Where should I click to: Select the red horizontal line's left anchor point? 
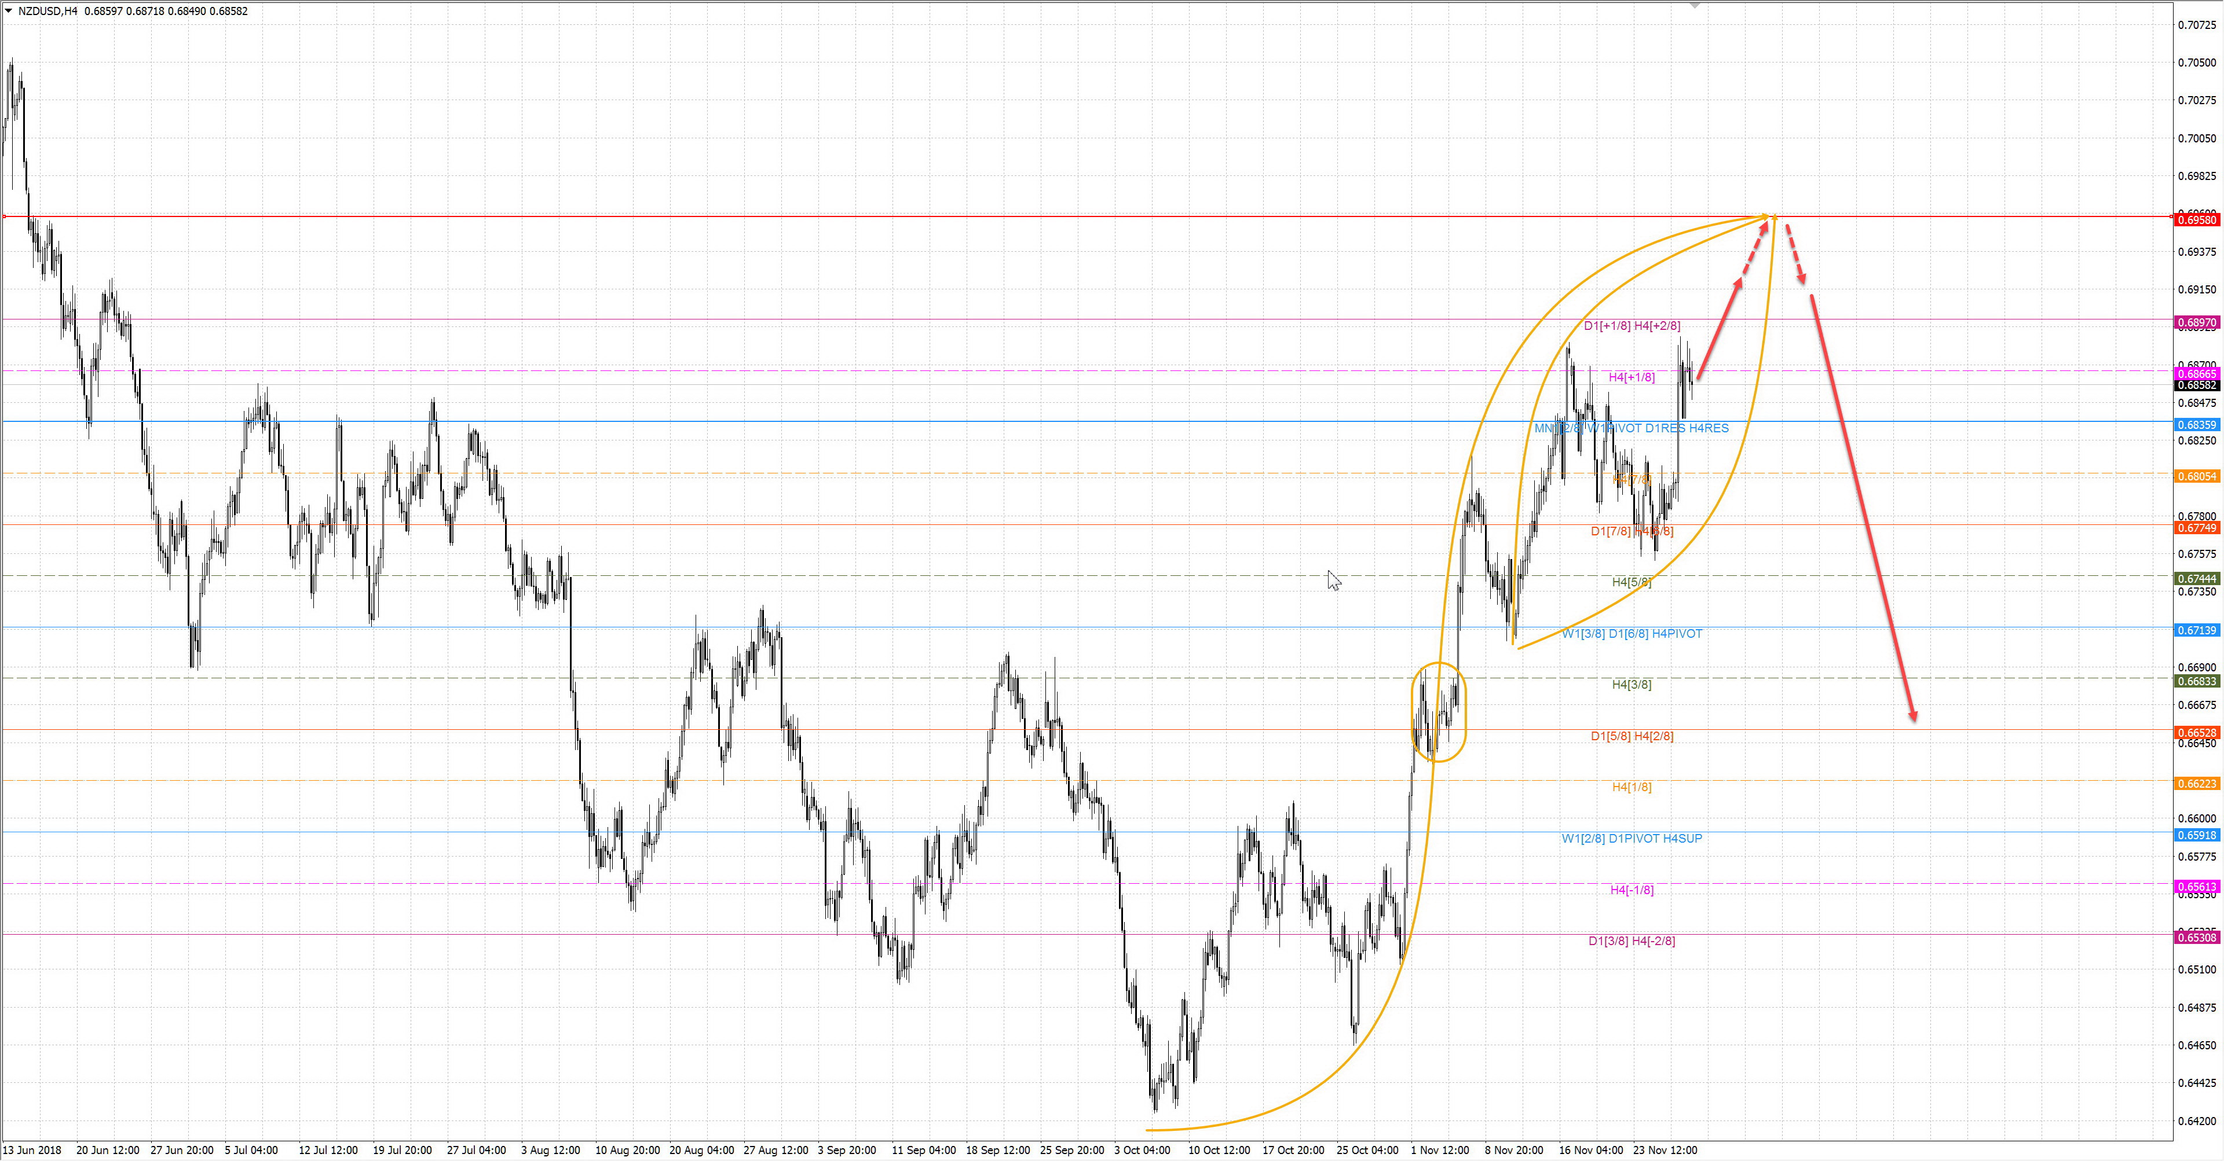tap(4, 216)
